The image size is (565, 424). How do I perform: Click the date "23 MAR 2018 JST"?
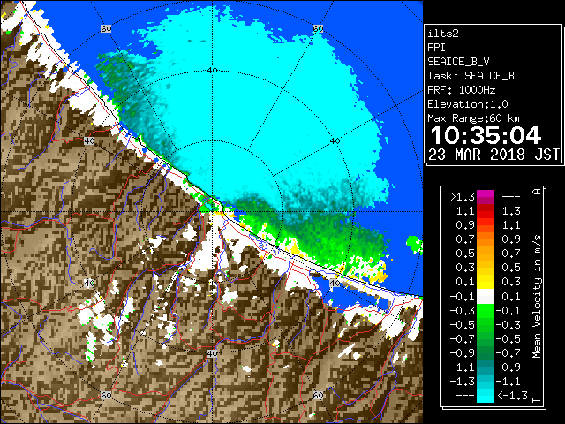click(x=494, y=155)
